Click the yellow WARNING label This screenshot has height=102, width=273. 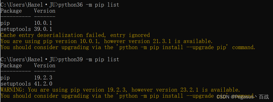point(13,90)
